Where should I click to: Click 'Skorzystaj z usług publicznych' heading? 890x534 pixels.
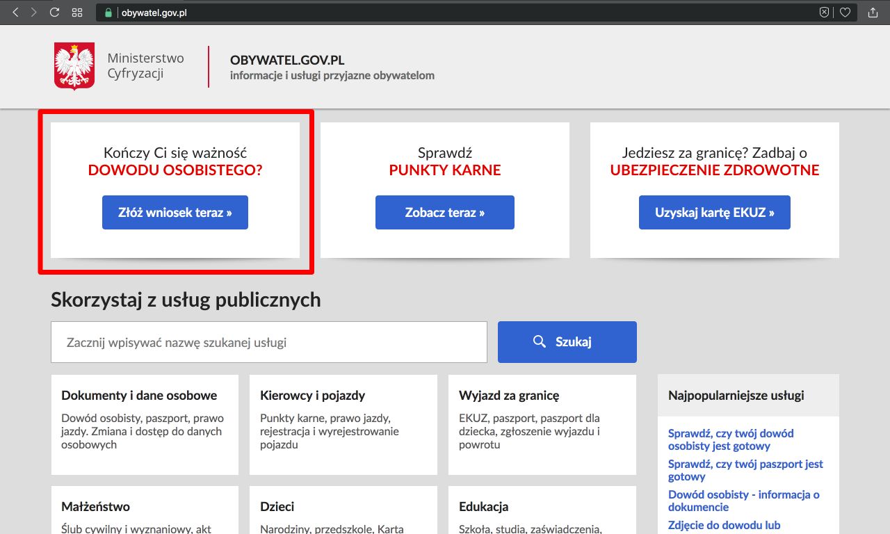tap(186, 300)
